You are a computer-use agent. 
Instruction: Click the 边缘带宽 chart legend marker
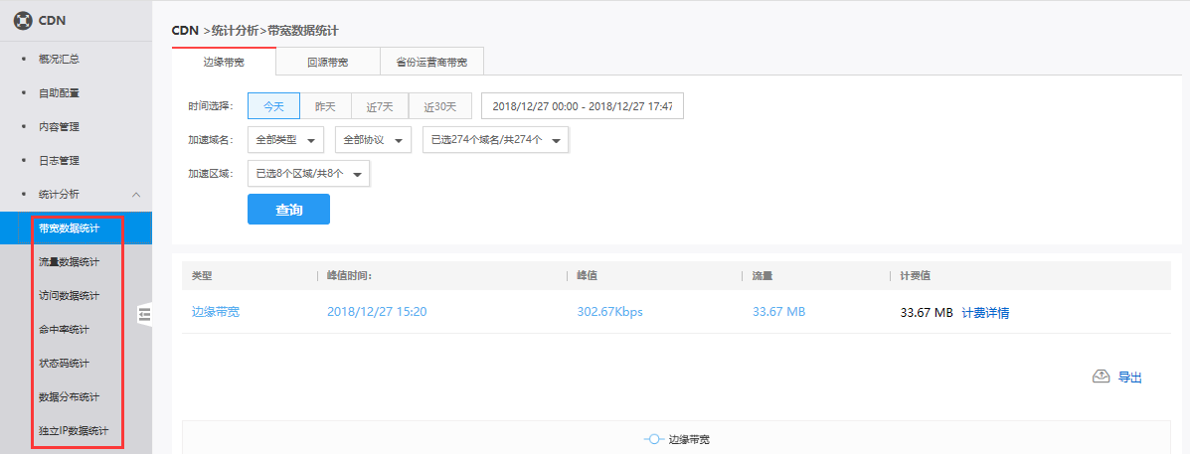[653, 439]
